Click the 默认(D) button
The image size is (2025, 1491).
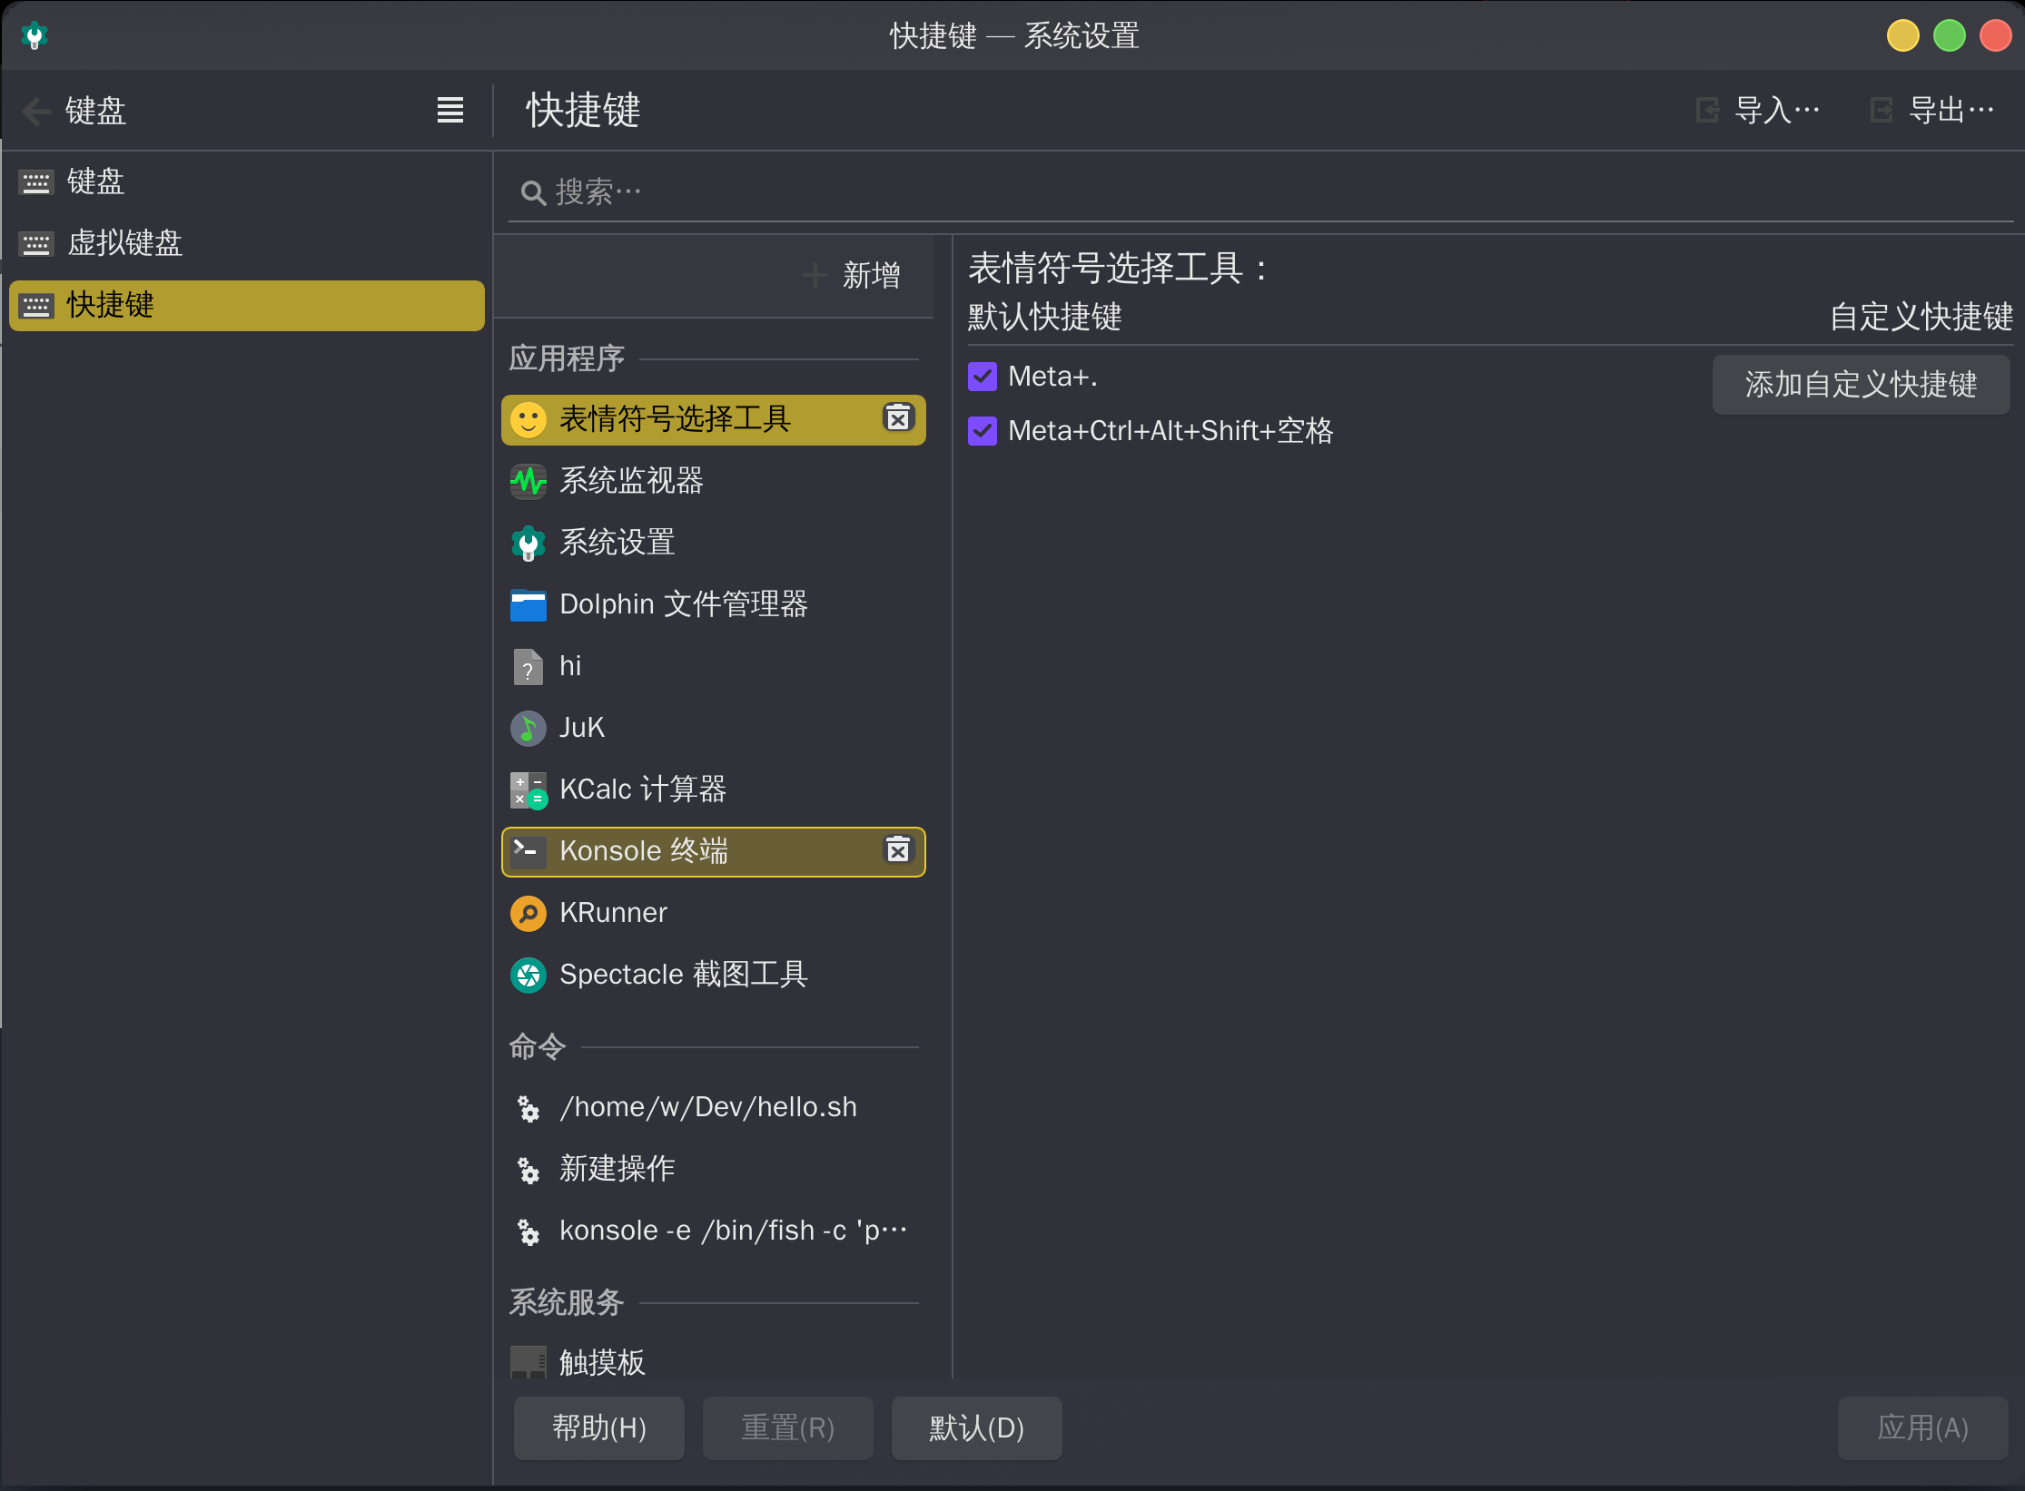point(977,1427)
